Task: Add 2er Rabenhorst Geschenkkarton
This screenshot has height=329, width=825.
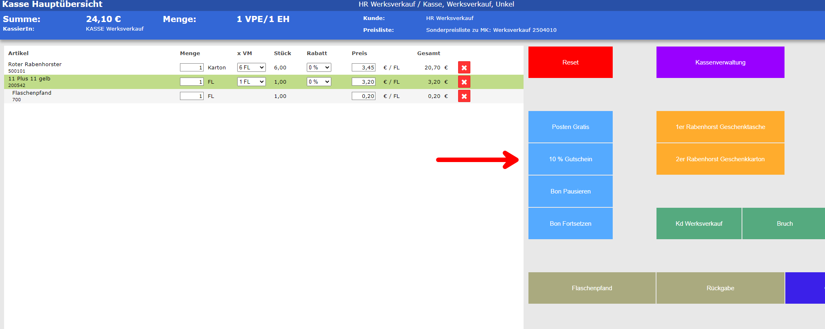Action: 720,159
